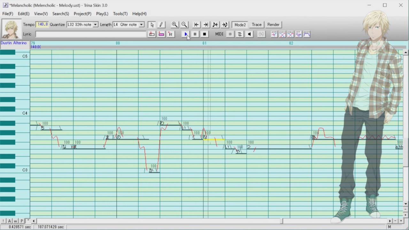
Task: Toggle the '~' pitch display button
Action: coord(28,221)
